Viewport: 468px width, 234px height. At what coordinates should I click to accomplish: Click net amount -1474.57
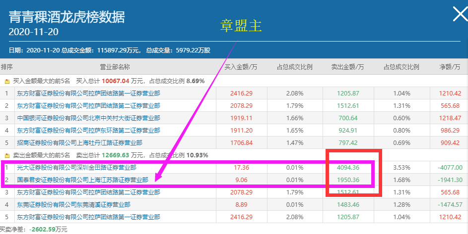[x=450, y=205]
